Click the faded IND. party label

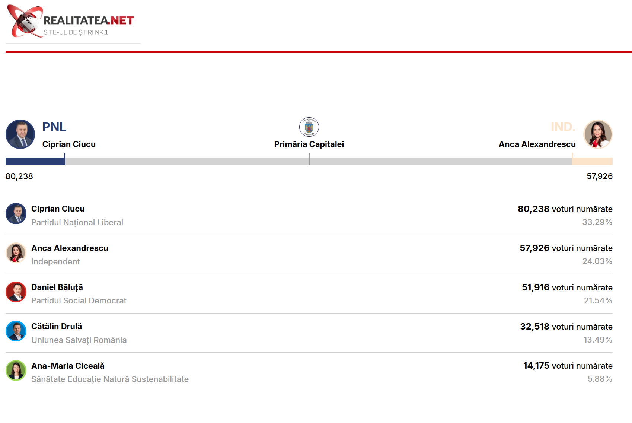pyautogui.click(x=563, y=127)
